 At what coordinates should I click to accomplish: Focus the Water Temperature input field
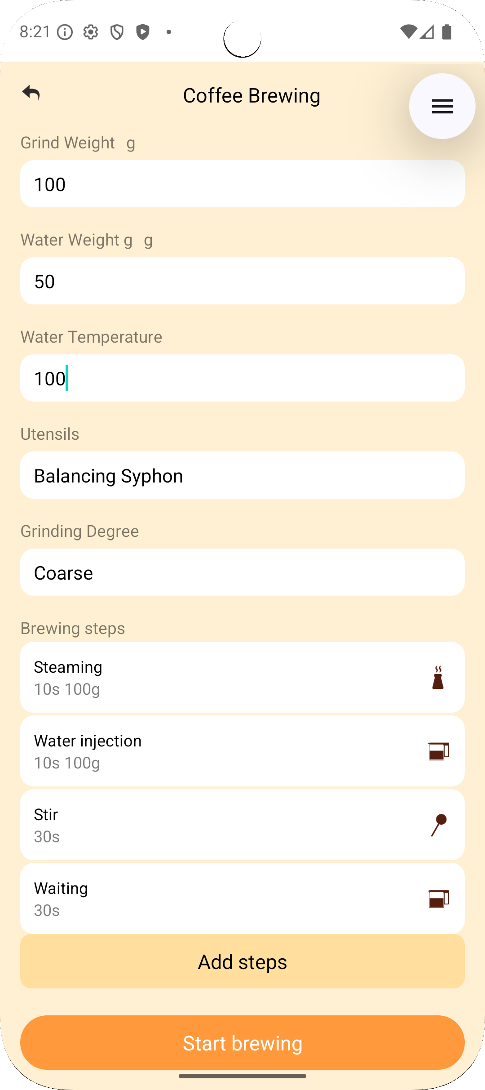pos(242,378)
